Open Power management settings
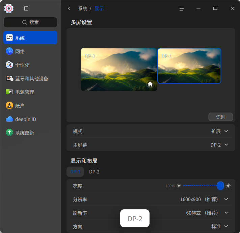Screen dimensions: 240x233 30,92
